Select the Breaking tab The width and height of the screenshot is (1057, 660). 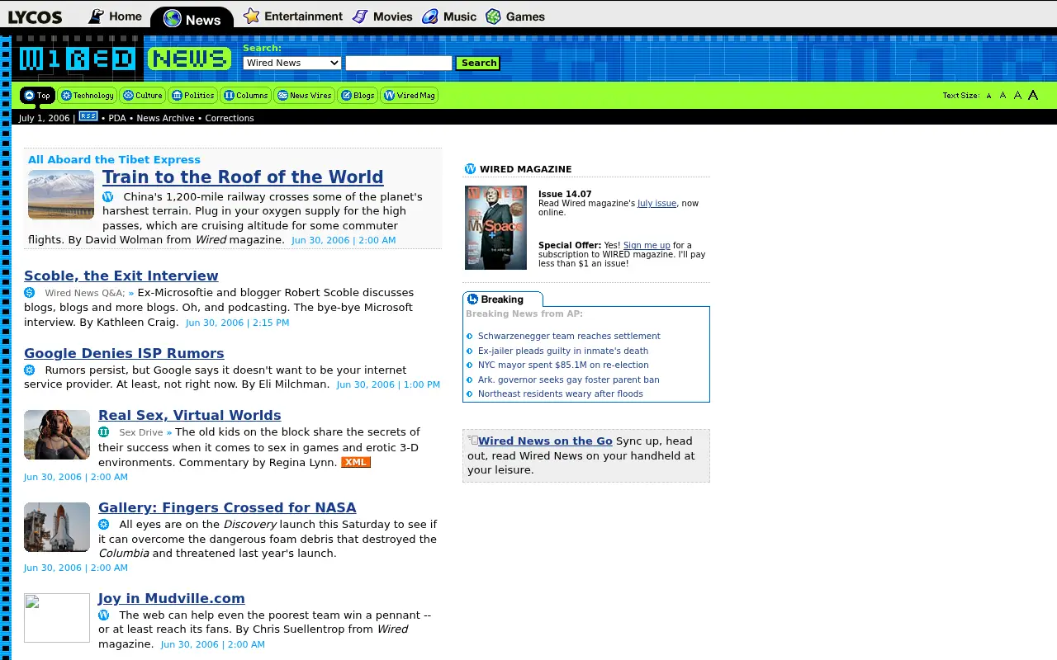coord(502,299)
